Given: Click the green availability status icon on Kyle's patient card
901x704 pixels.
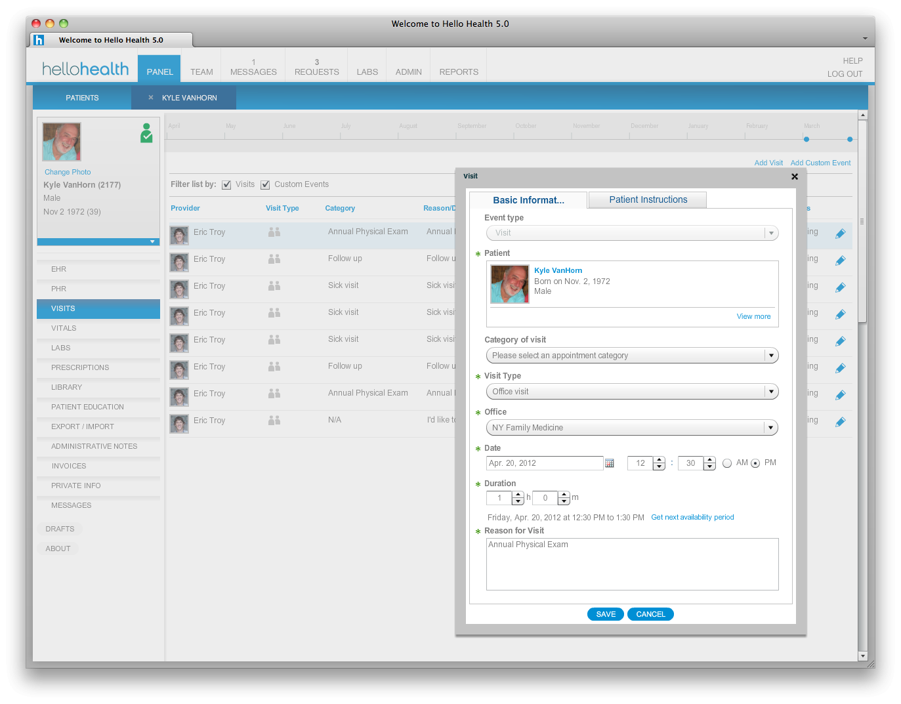Looking at the screenshot, I should click(146, 134).
